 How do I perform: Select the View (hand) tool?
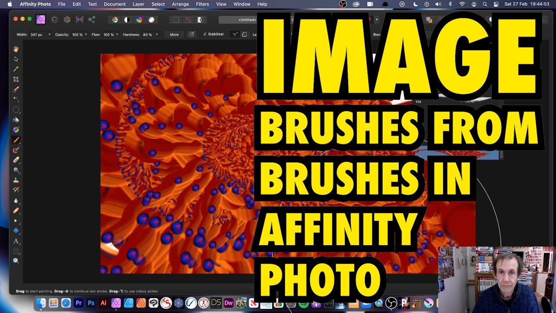[x=16, y=49]
